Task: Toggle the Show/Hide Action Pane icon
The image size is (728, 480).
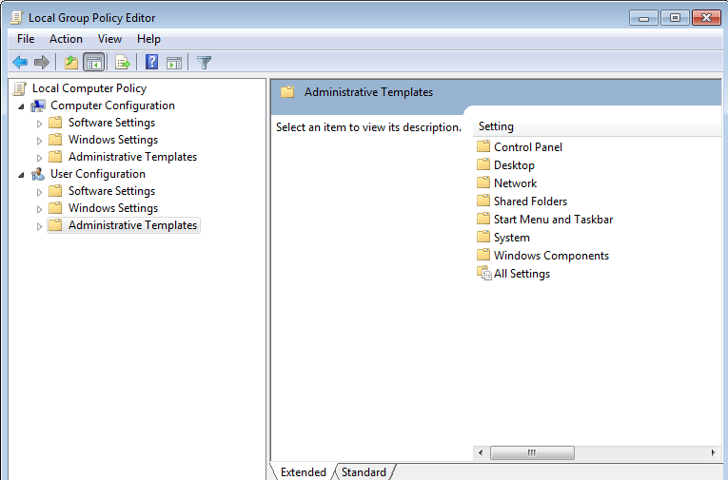Action: [174, 63]
